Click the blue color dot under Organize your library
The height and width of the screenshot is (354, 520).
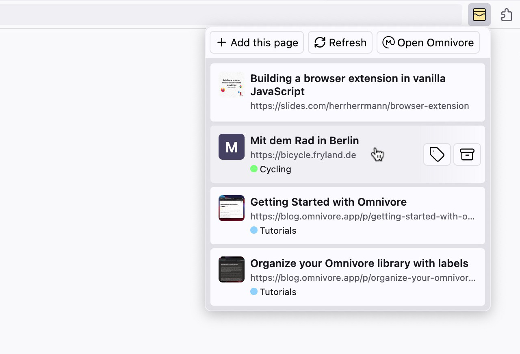click(x=254, y=291)
